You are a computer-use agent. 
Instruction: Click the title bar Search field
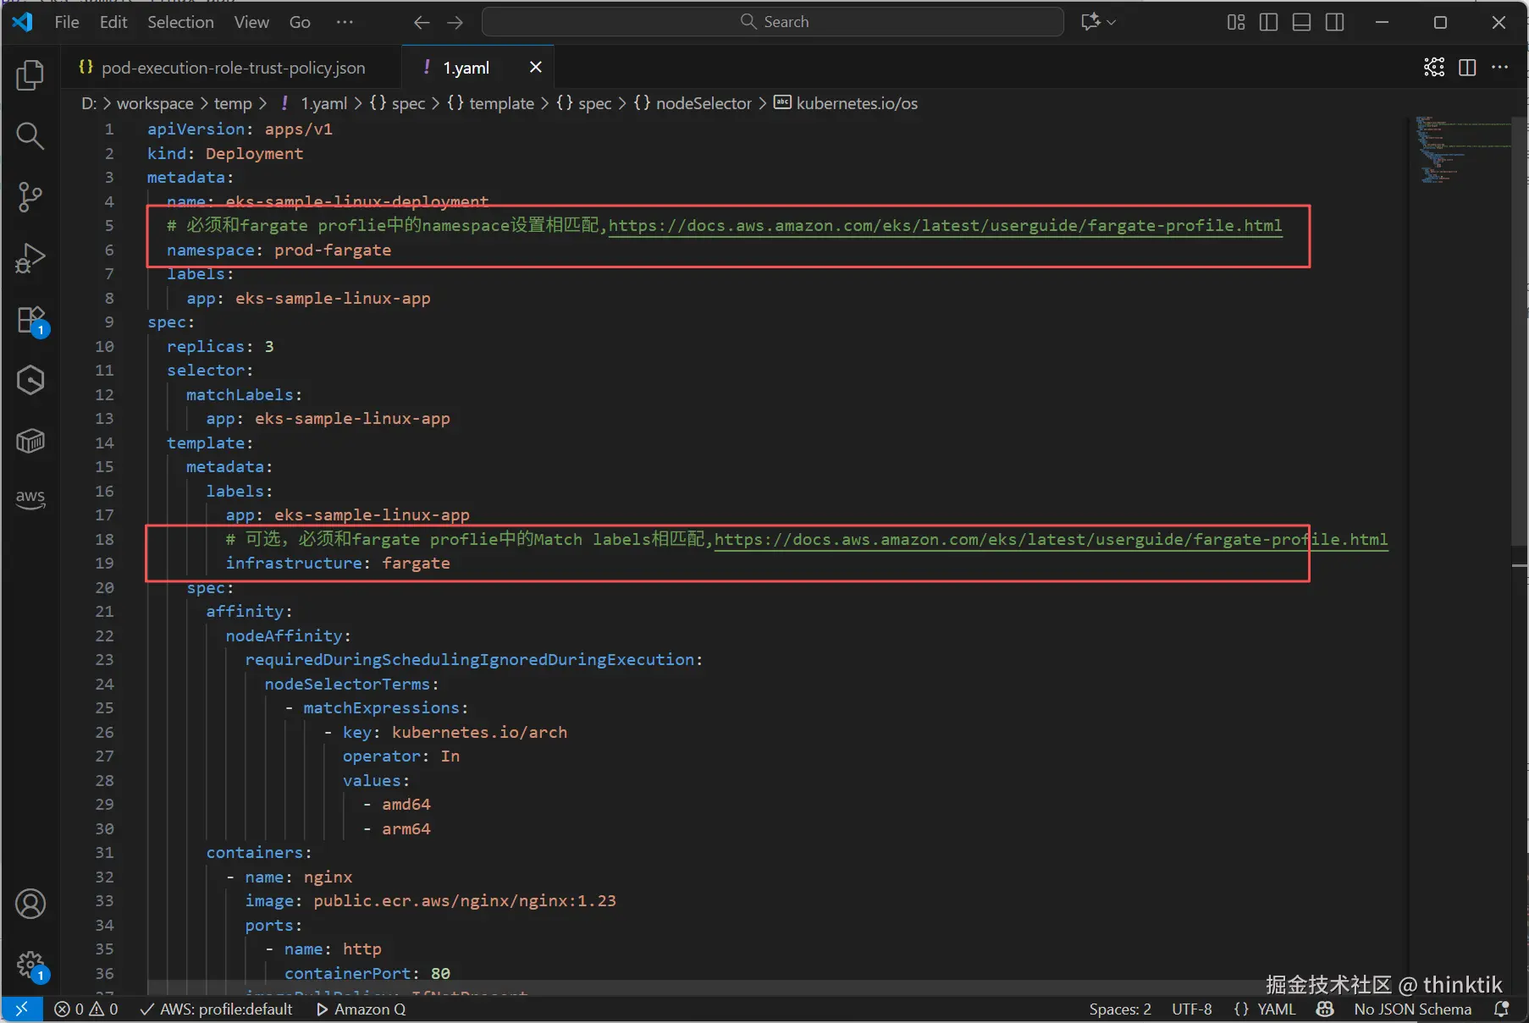click(772, 22)
